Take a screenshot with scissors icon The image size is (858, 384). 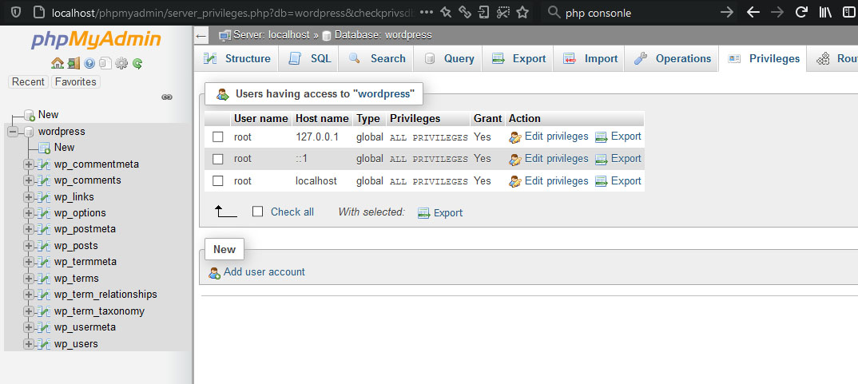(503, 12)
